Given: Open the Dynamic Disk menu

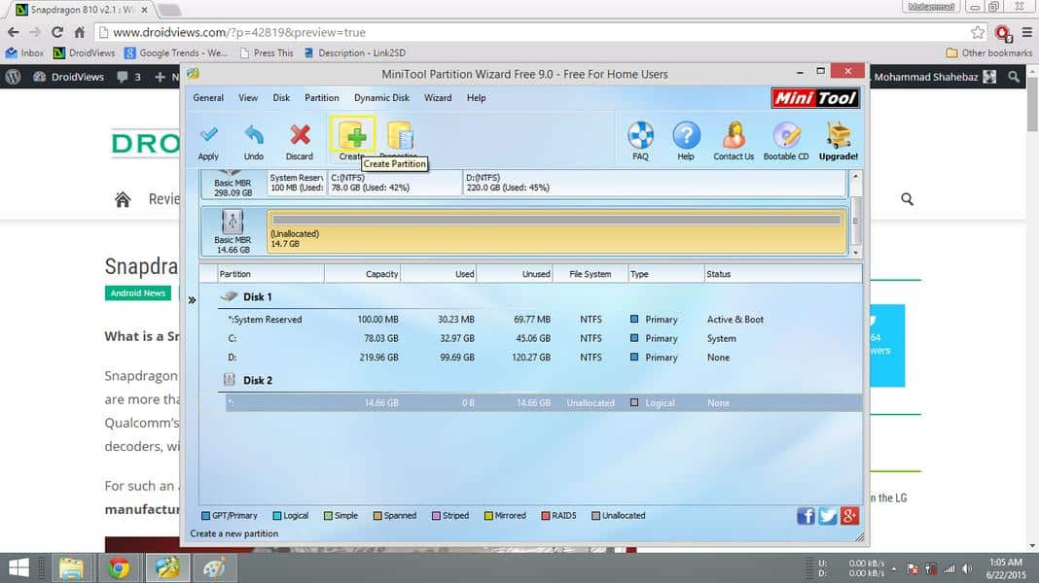Looking at the screenshot, I should (x=381, y=98).
